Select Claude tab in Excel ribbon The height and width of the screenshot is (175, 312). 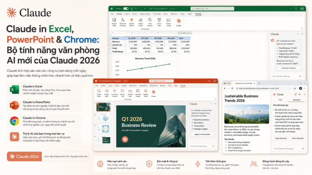pyautogui.click(x=198, y=14)
